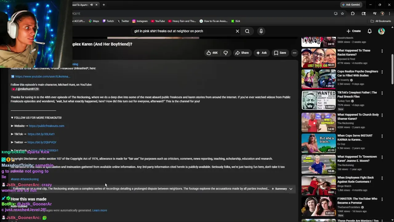Screen dimensions: 394x222
Task: Dislike the video with thumbs-down icon
Action: (x=226, y=53)
